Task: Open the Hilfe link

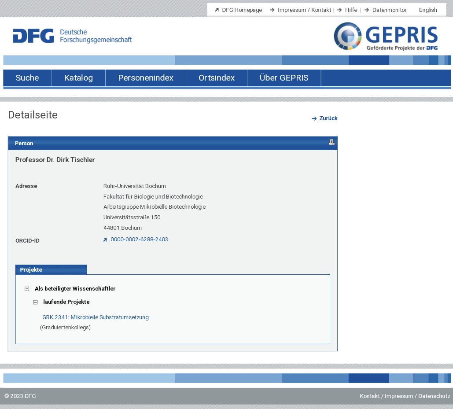Action: point(351,10)
